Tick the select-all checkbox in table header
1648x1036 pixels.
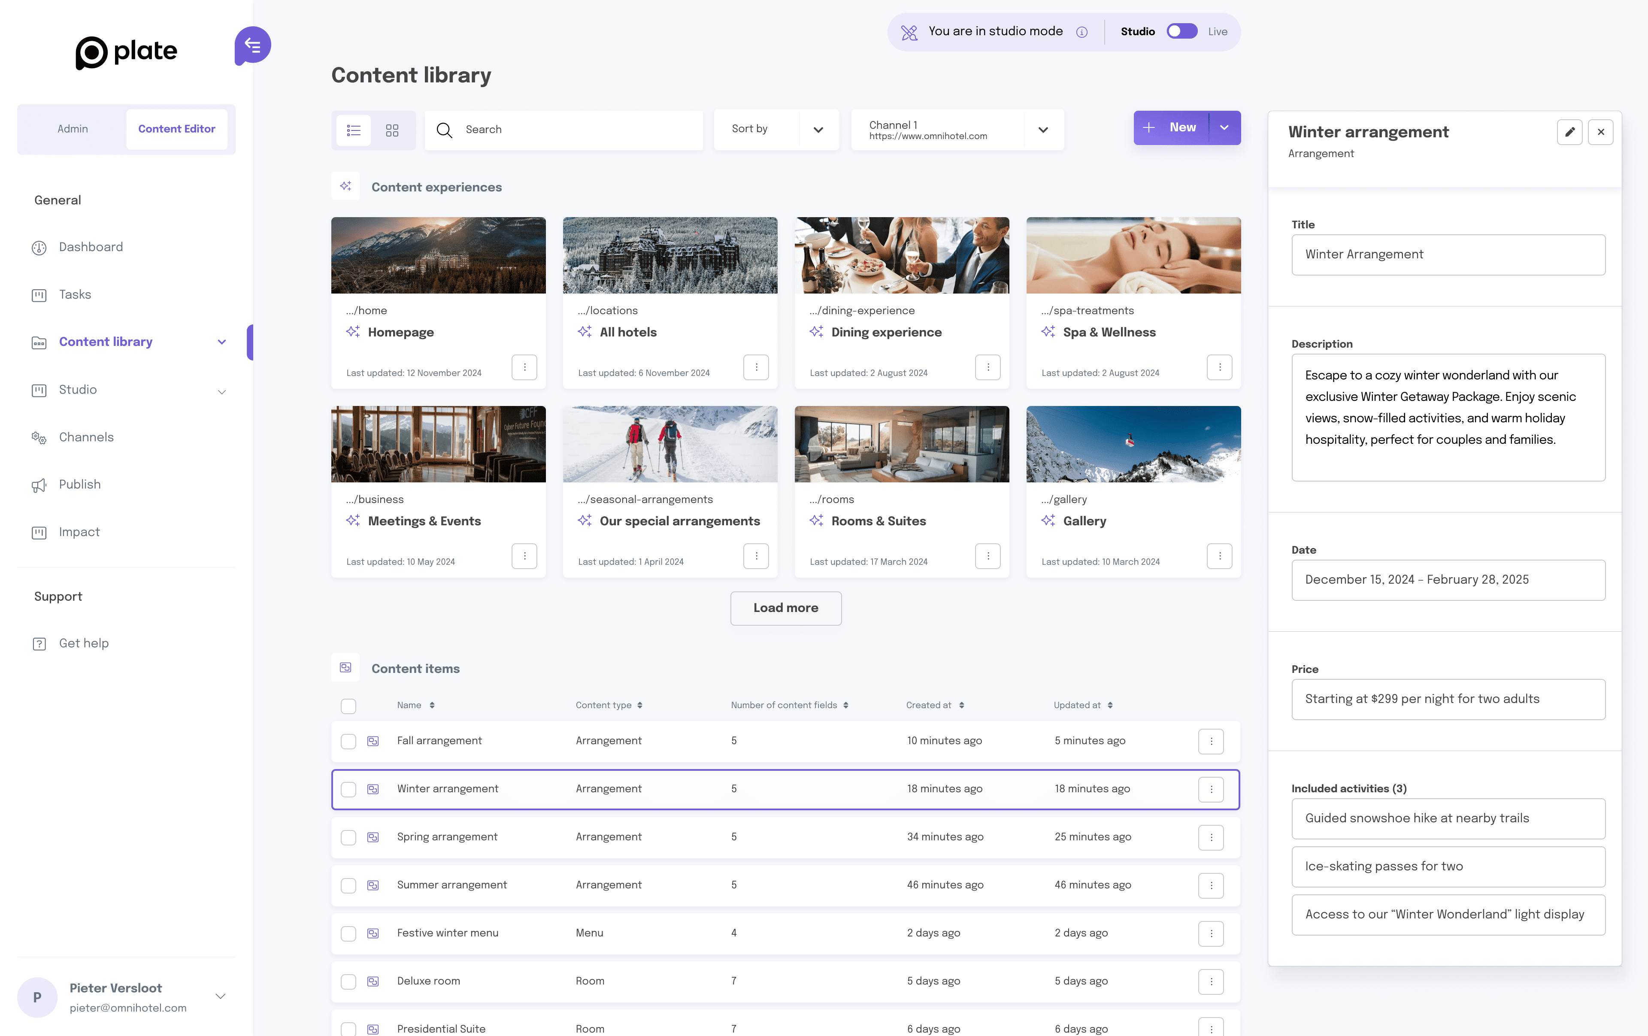[x=348, y=706]
